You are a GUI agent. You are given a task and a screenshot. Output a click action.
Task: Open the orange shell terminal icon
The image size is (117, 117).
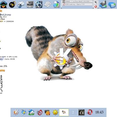pyautogui.click(x=47, y=112)
